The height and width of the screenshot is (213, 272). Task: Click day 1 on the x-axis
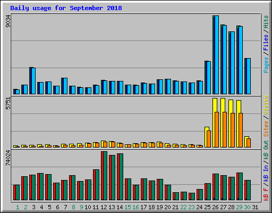coord(18,207)
